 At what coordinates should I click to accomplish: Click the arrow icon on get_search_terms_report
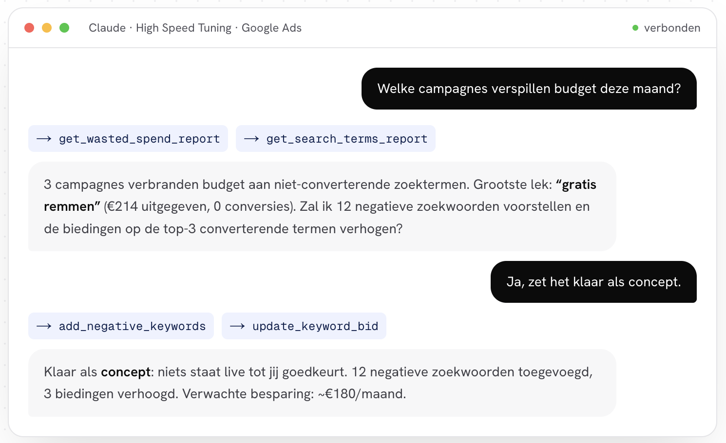(x=252, y=139)
